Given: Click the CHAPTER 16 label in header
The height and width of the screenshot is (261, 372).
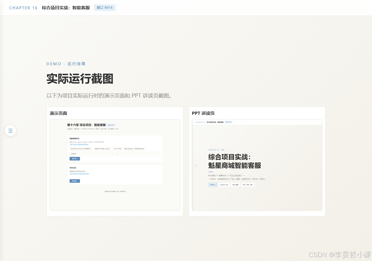Looking at the screenshot, I should click(x=24, y=8).
